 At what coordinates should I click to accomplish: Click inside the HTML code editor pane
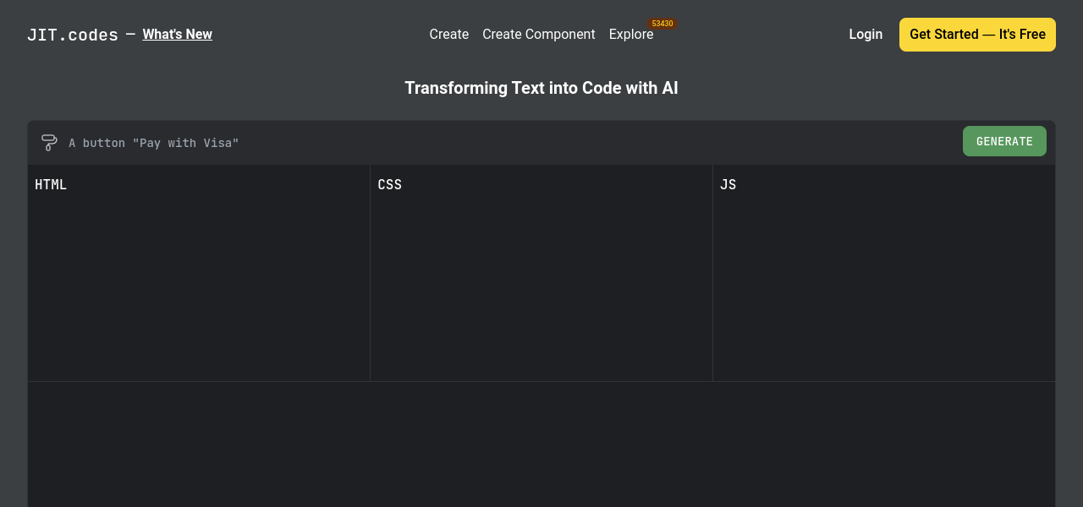pos(199,279)
